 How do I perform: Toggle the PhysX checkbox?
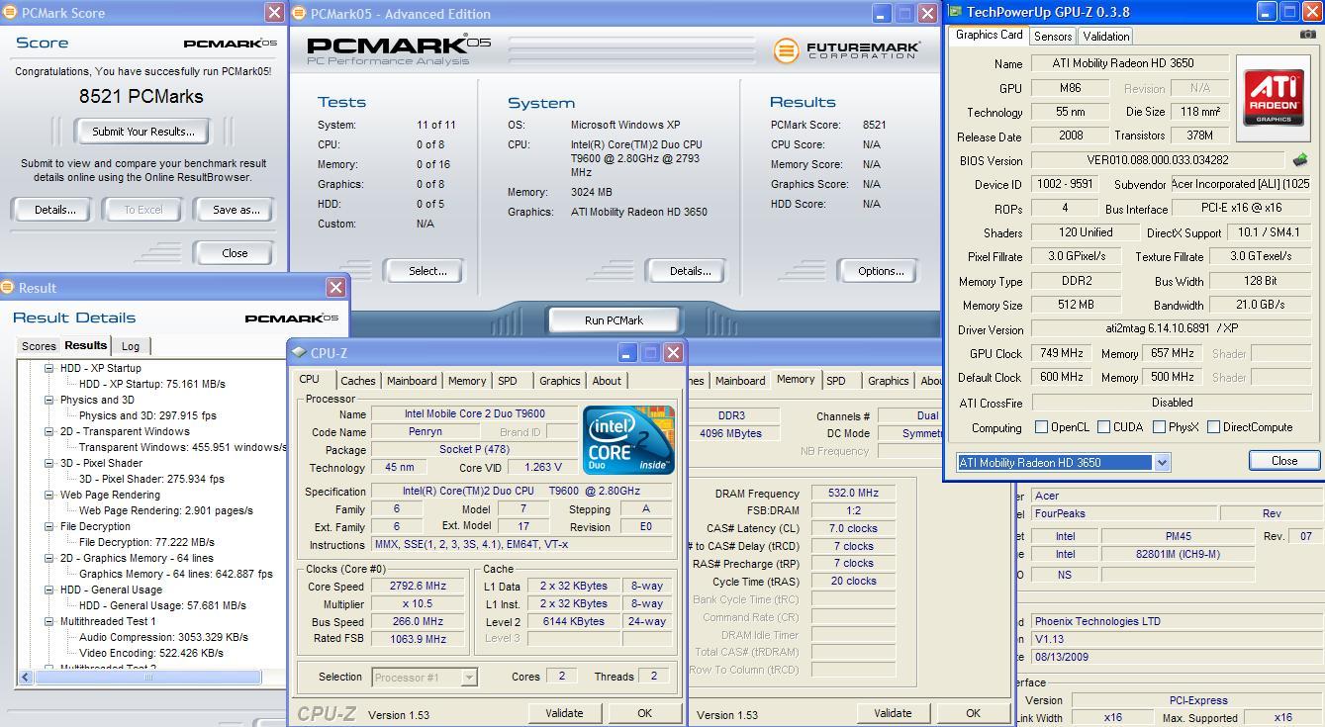pyautogui.click(x=1159, y=427)
